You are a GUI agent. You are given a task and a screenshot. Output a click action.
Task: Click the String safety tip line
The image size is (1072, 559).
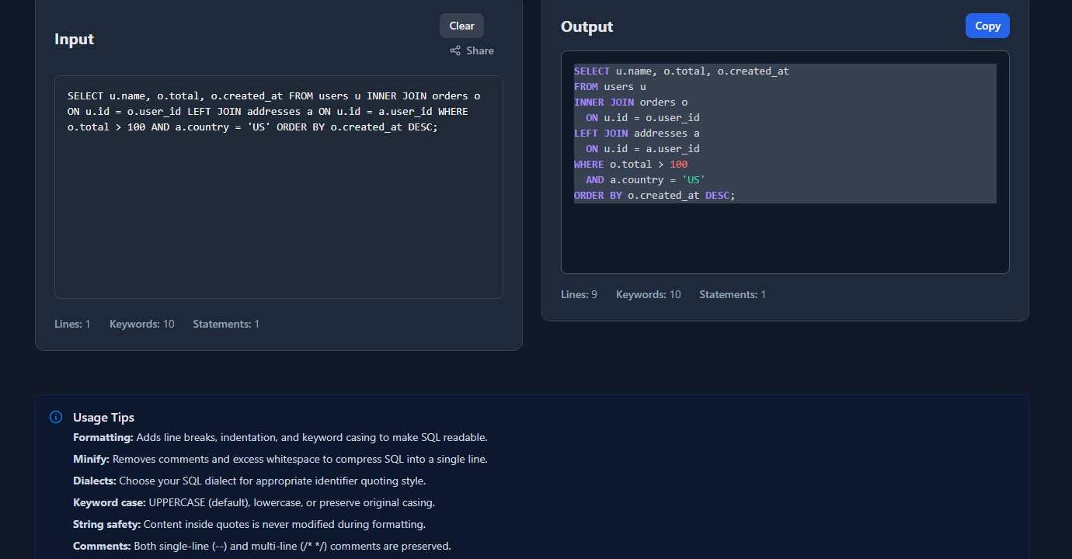[249, 524]
